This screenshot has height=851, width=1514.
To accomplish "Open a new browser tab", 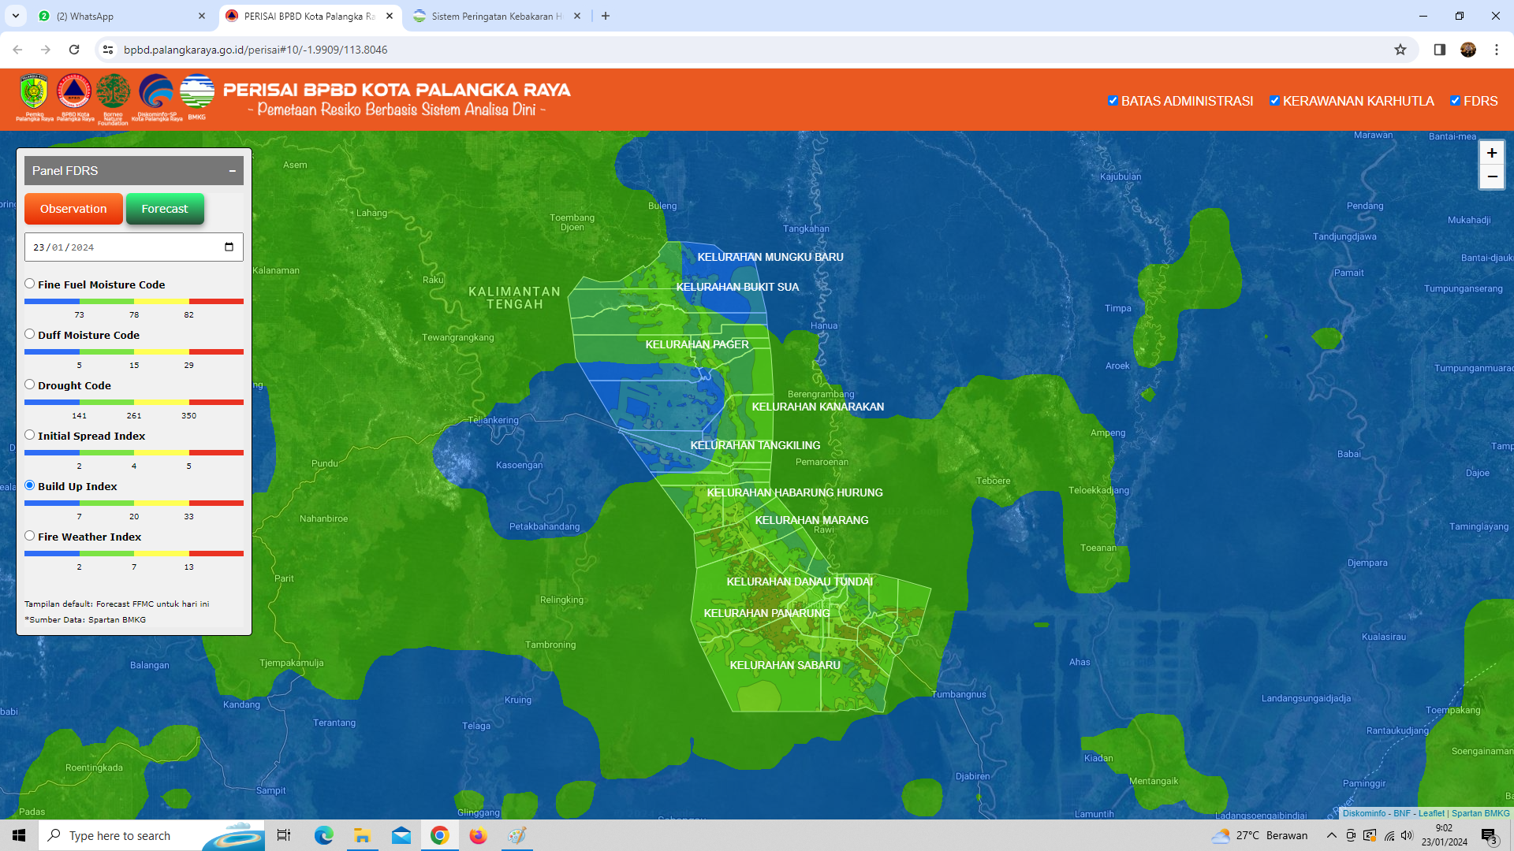I will 605,16.
